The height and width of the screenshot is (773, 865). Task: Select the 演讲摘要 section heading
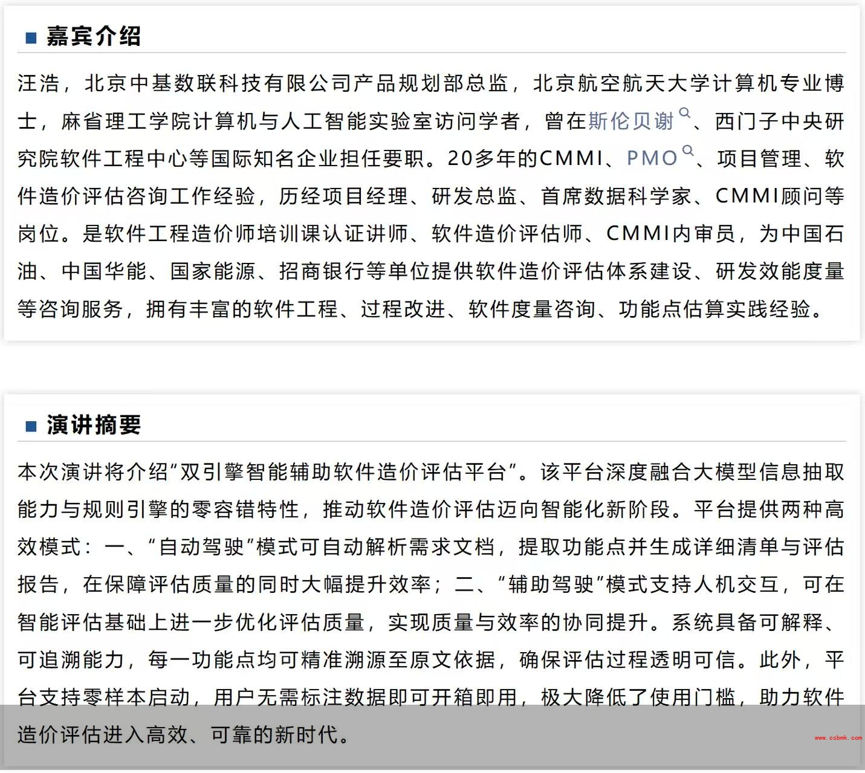[x=94, y=425]
